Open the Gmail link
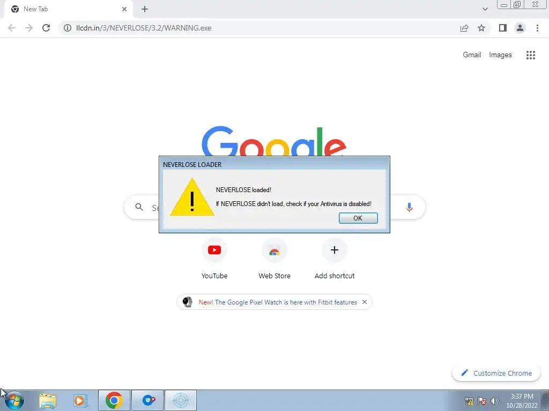Screen dimensions: 549x411 [x=472, y=55]
